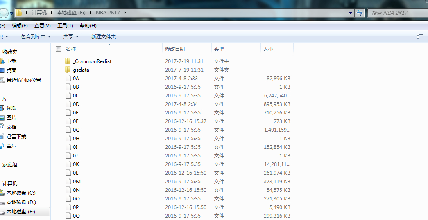The height and width of the screenshot is (220, 428).
Task: Expand the arrow after 本地磁盘 (E:) breadcrumb
Action: coord(91,13)
